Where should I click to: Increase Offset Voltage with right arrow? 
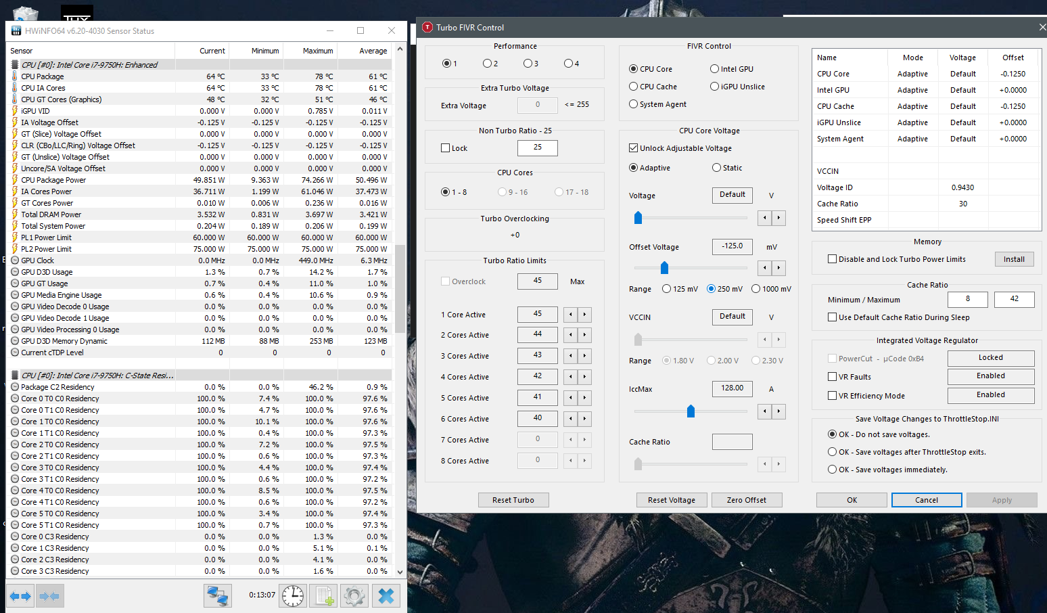[779, 268]
